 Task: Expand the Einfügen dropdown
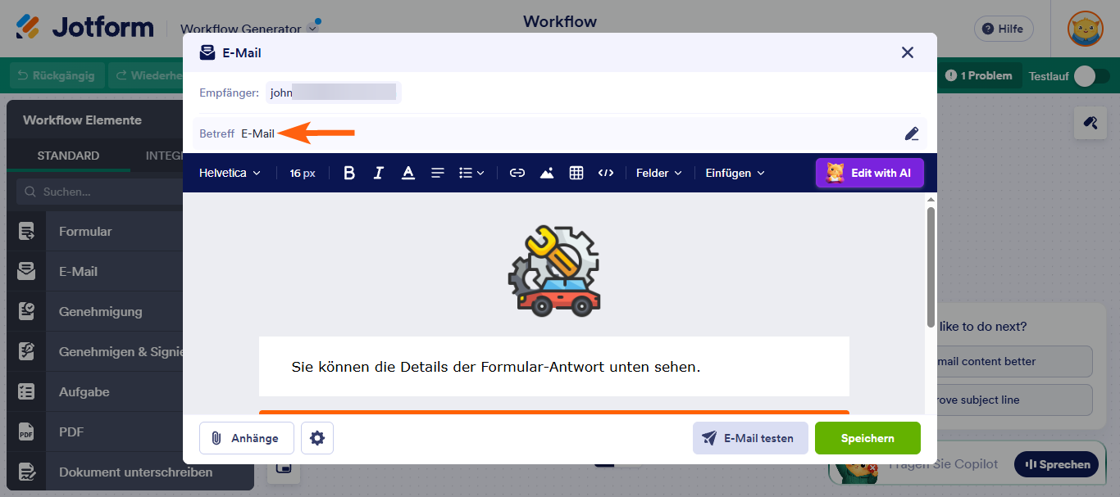(735, 173)
